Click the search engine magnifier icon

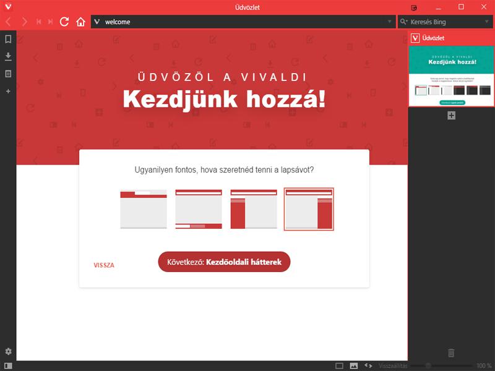tap(404, 22)
